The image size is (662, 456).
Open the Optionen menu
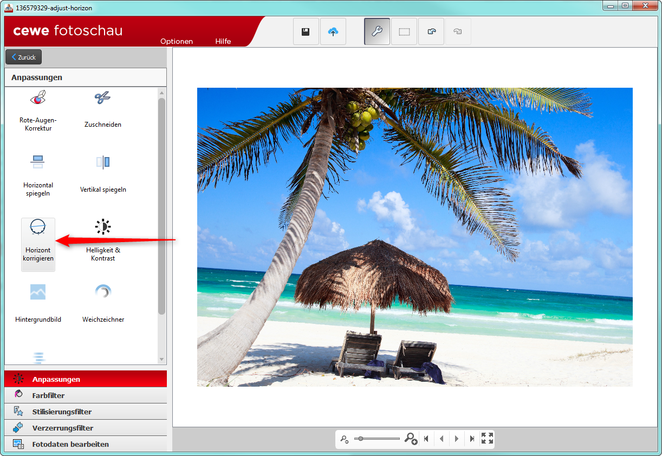click(177, 42)
